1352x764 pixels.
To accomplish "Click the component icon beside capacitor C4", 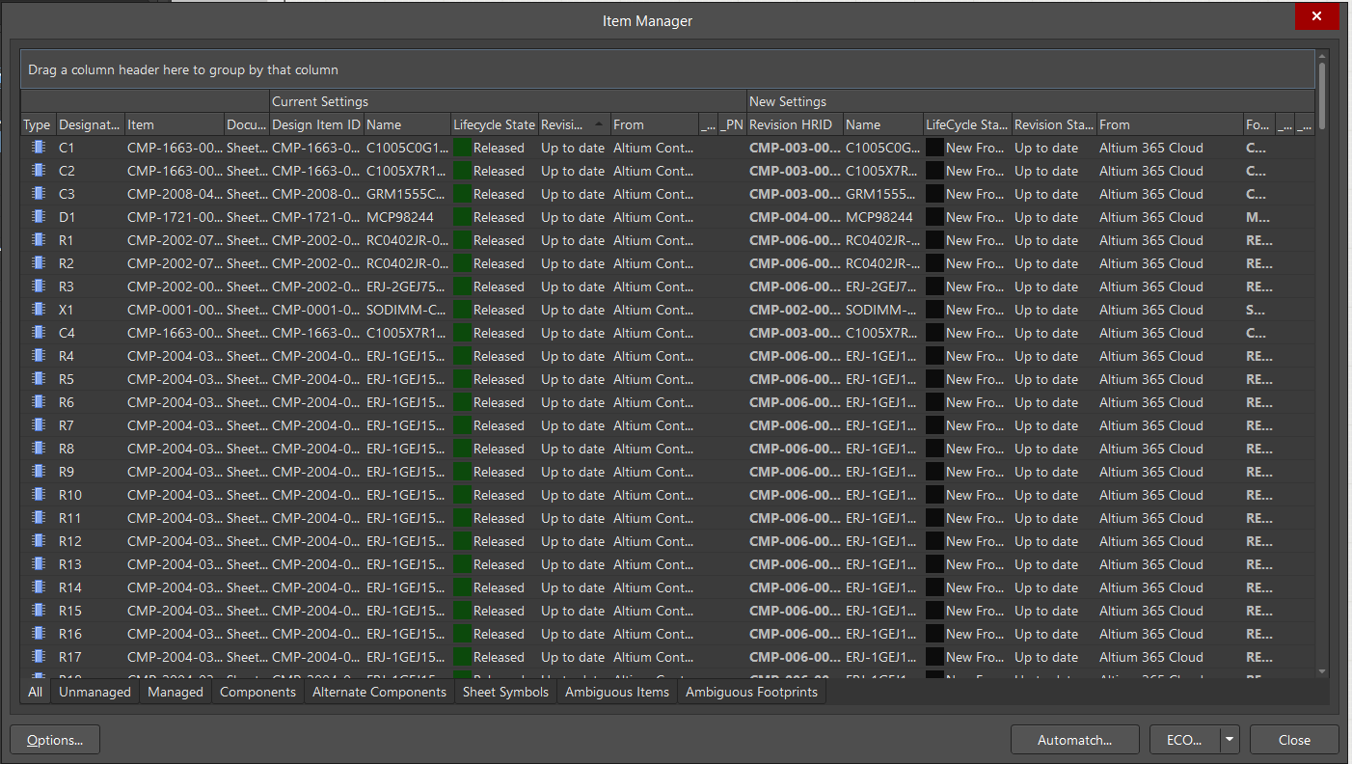I will pos(37,333).
